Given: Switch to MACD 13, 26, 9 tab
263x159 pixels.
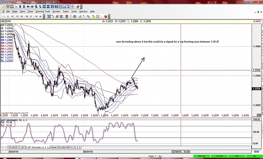Looking at the screenshot, I should [19, 147].
